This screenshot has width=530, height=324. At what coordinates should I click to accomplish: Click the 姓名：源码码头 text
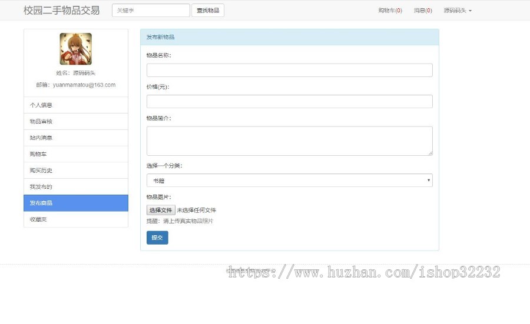click(76, 73)
